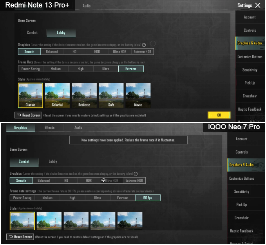
Task: Select the 90 fps frame rate option
Action: click(x=148, y=198)
